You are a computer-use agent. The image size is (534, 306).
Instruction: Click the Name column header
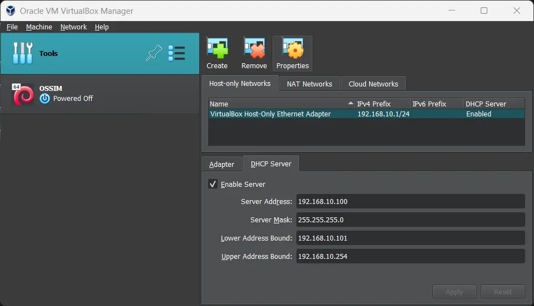[281, 104]
